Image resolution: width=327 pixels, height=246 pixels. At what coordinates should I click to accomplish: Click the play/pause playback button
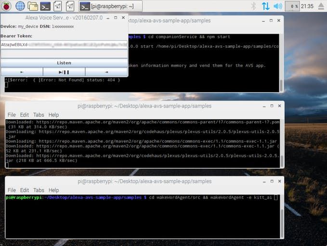pyautogui.click(x=64, y=72)
